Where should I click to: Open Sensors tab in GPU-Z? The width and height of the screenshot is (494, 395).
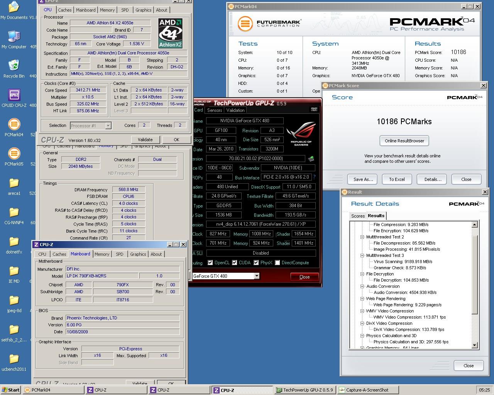[215, 110]
